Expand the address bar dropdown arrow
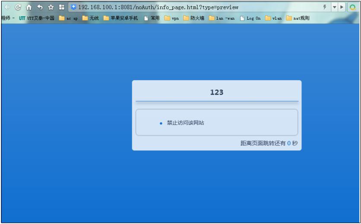The width and height of the screenshot is (361, 224). tap(334, 7)
